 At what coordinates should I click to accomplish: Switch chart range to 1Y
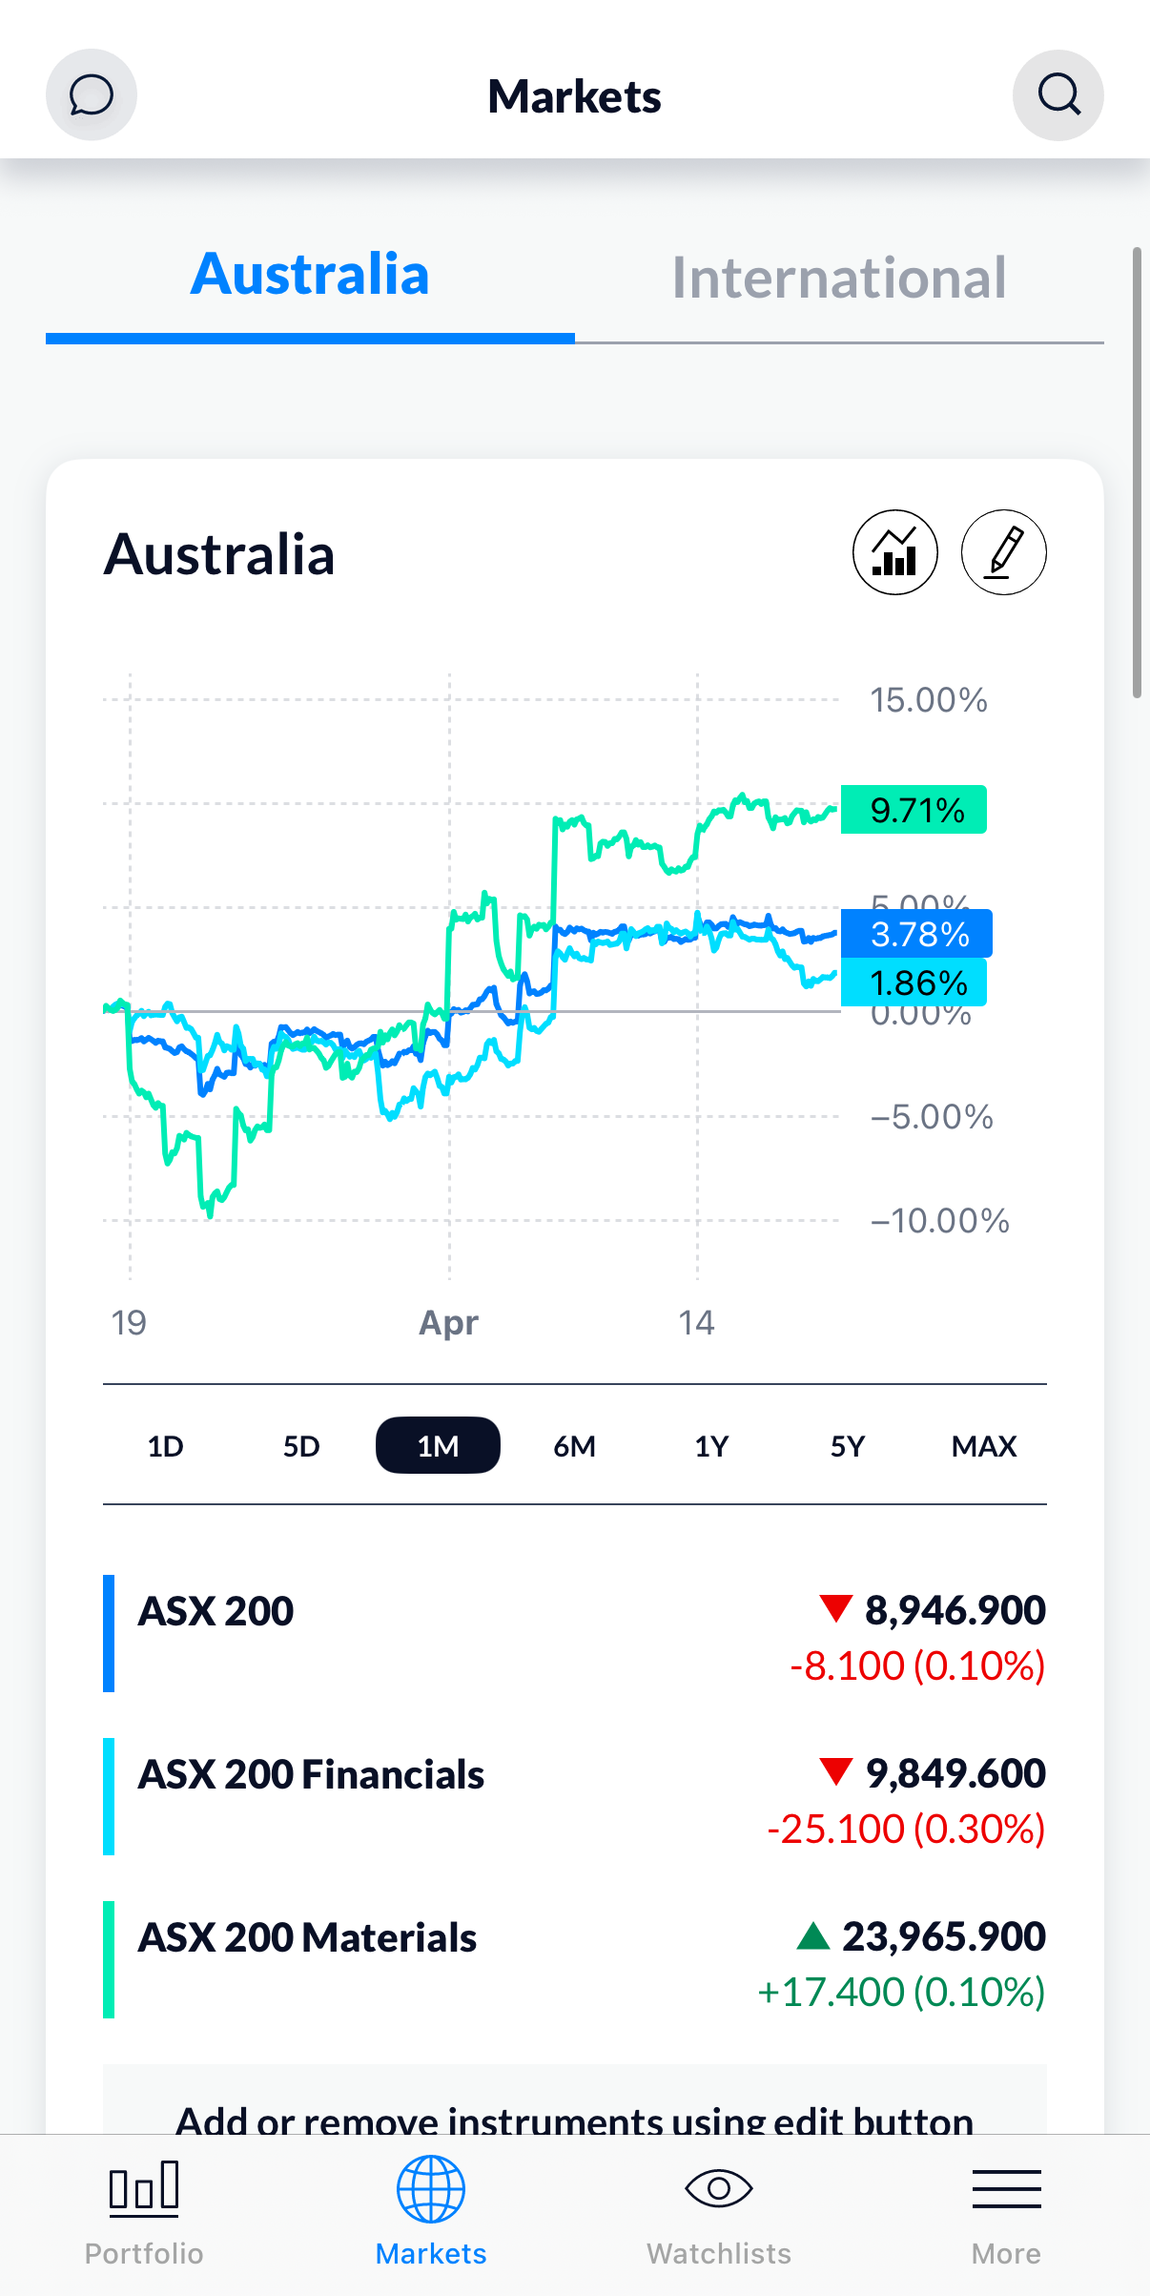click(711, 1446)
